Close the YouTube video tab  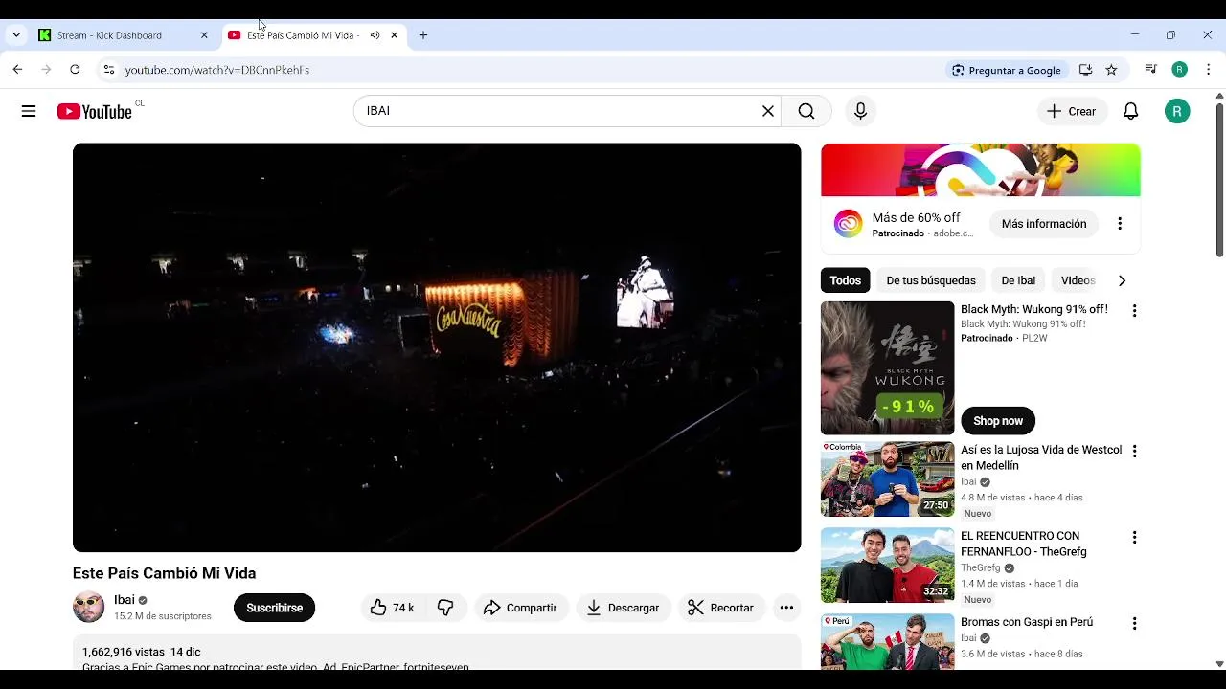394,35
